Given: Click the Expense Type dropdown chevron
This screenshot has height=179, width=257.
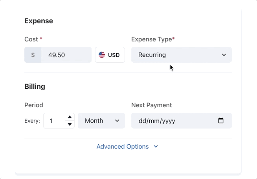Looking at the screenshot, I should pos(224,55).
